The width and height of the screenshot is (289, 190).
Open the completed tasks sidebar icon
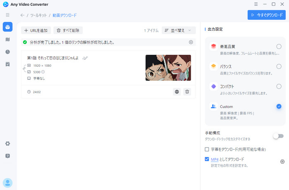pyautogui.click(x=7, y=64)
